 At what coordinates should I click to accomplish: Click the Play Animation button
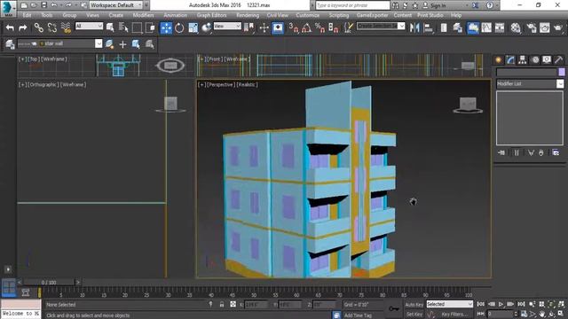click(501, 304)
